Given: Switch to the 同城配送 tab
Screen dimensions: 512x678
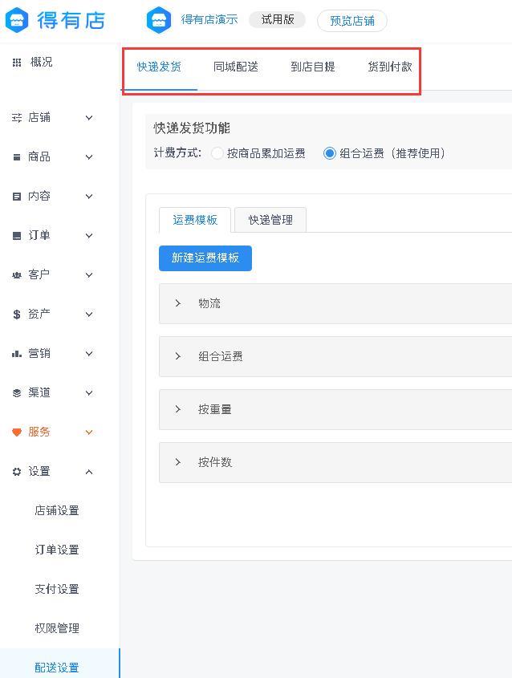Looking at the screenshot, I should 236,67.
